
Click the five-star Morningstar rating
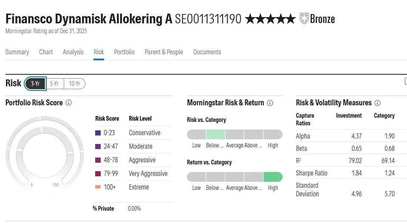270,19
